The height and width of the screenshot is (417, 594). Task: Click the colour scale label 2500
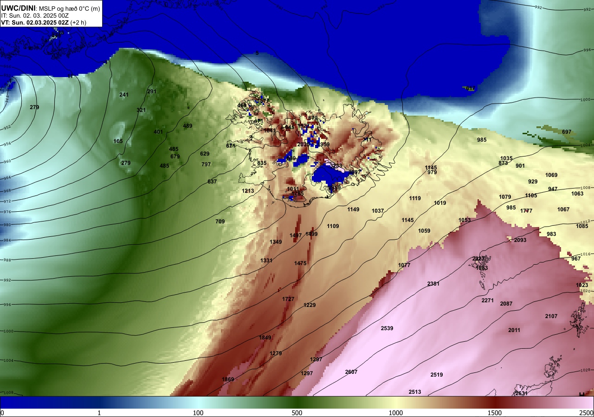[x=587, y=413]
